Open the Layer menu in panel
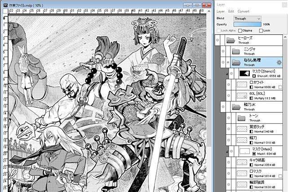 pos(221,11)
